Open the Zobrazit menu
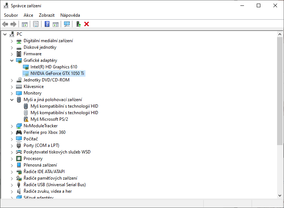 [47, 15]
